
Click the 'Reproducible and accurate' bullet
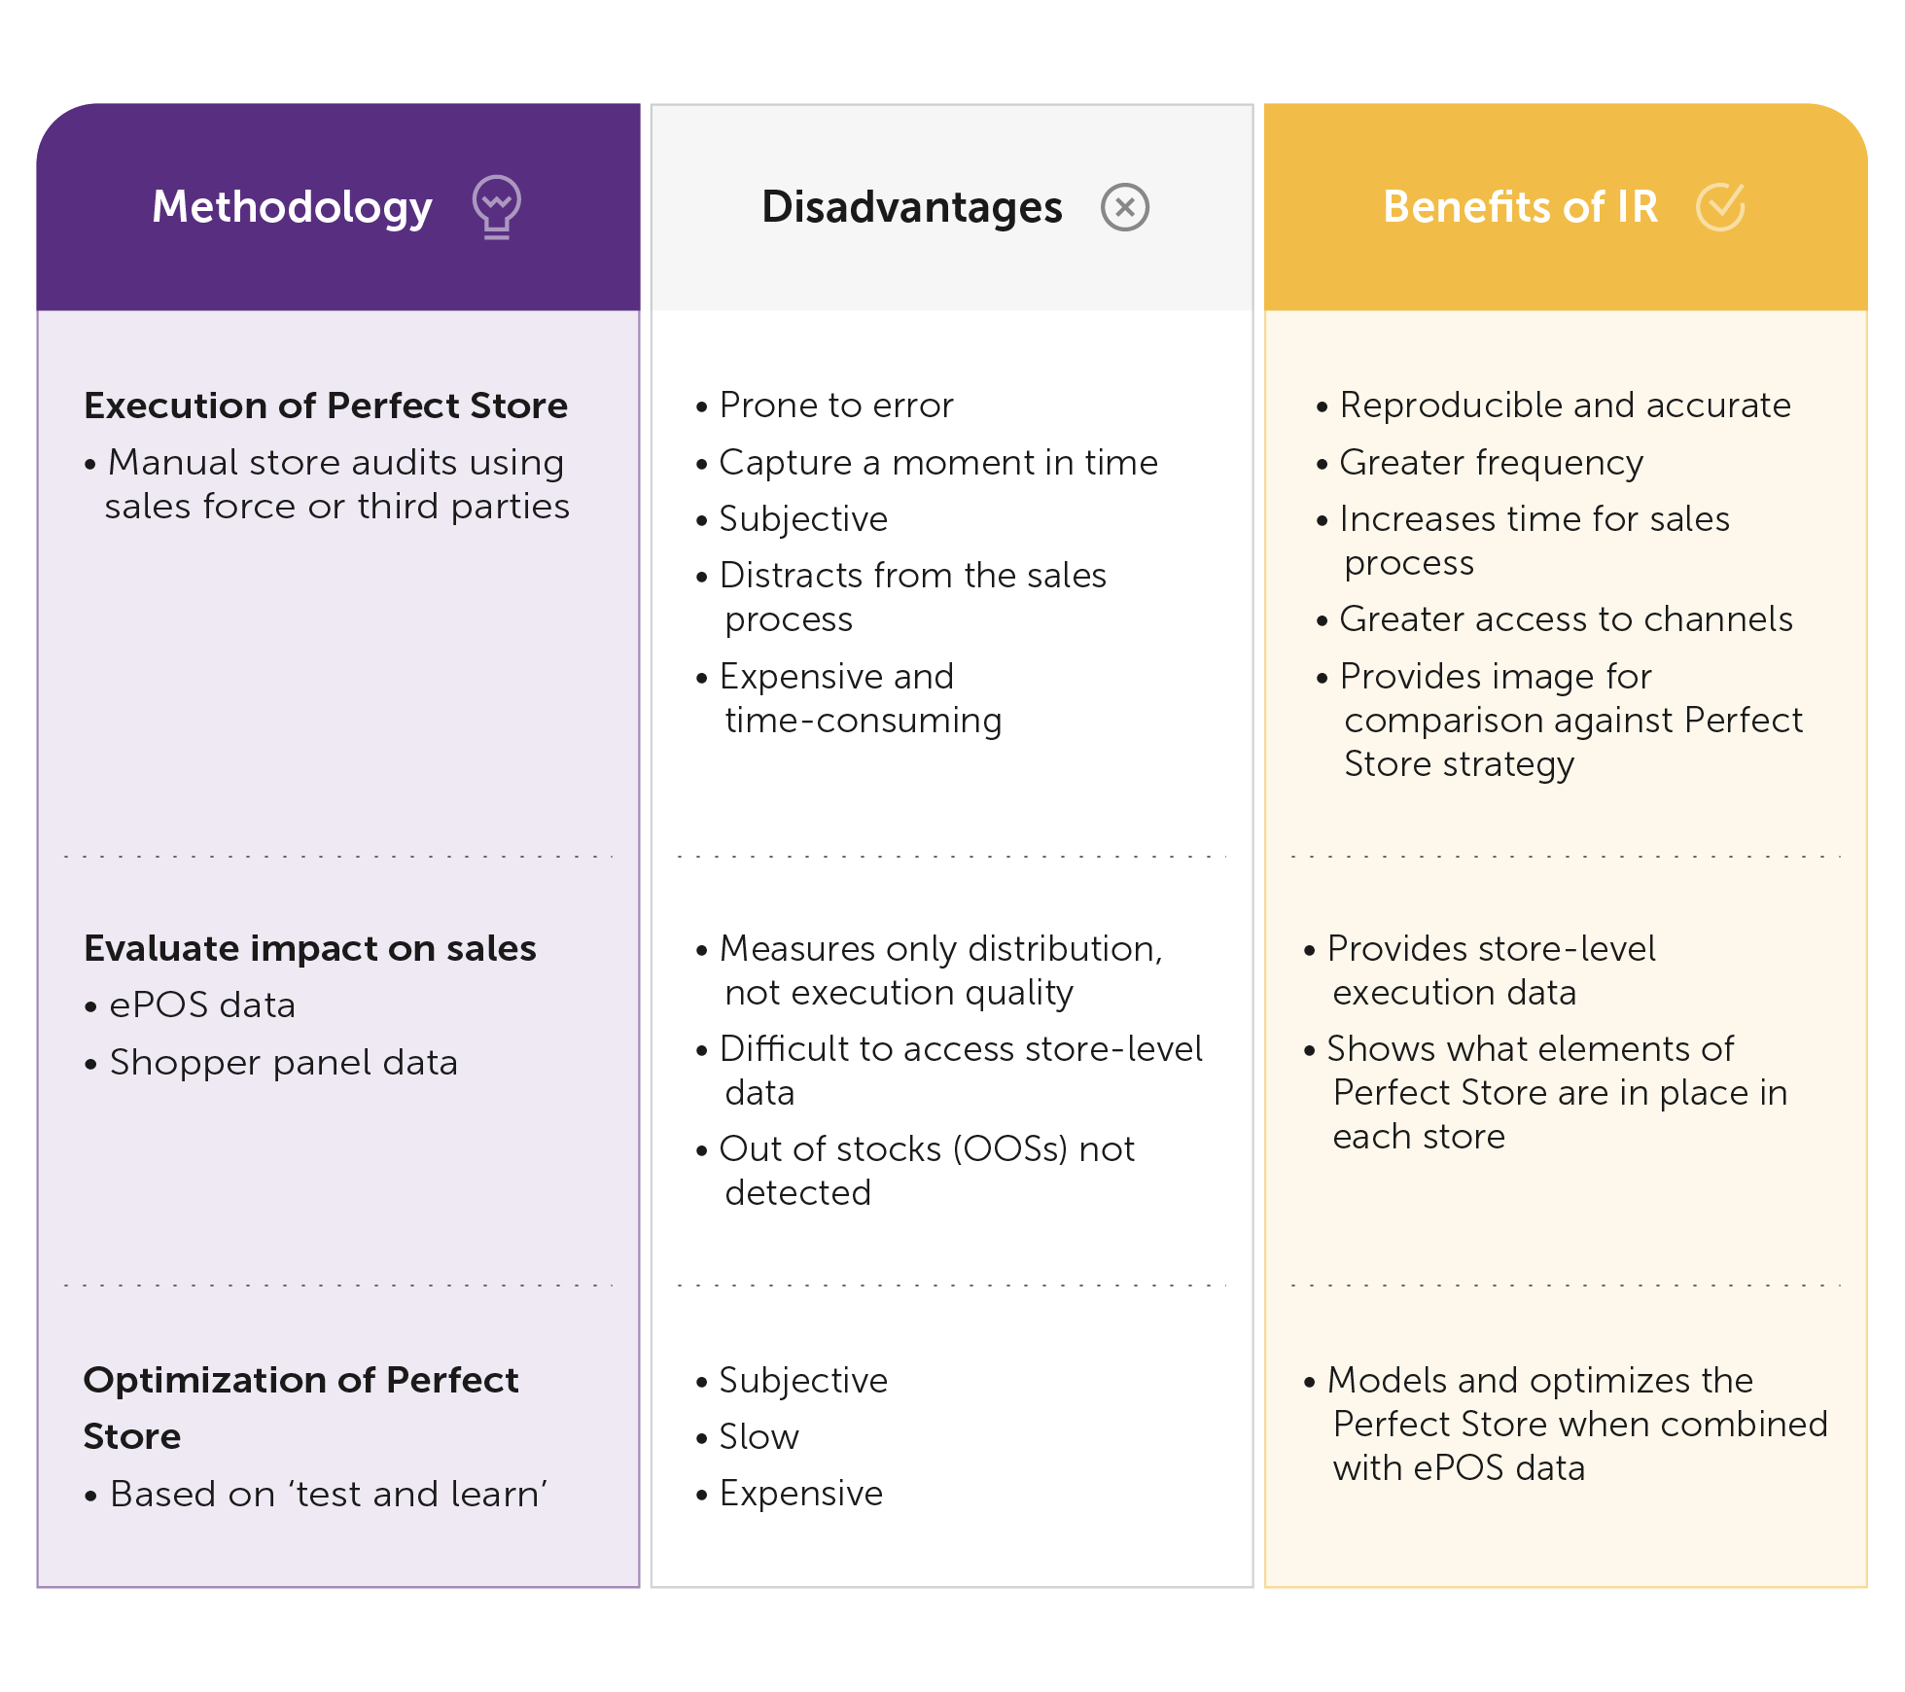[1564, 405]
